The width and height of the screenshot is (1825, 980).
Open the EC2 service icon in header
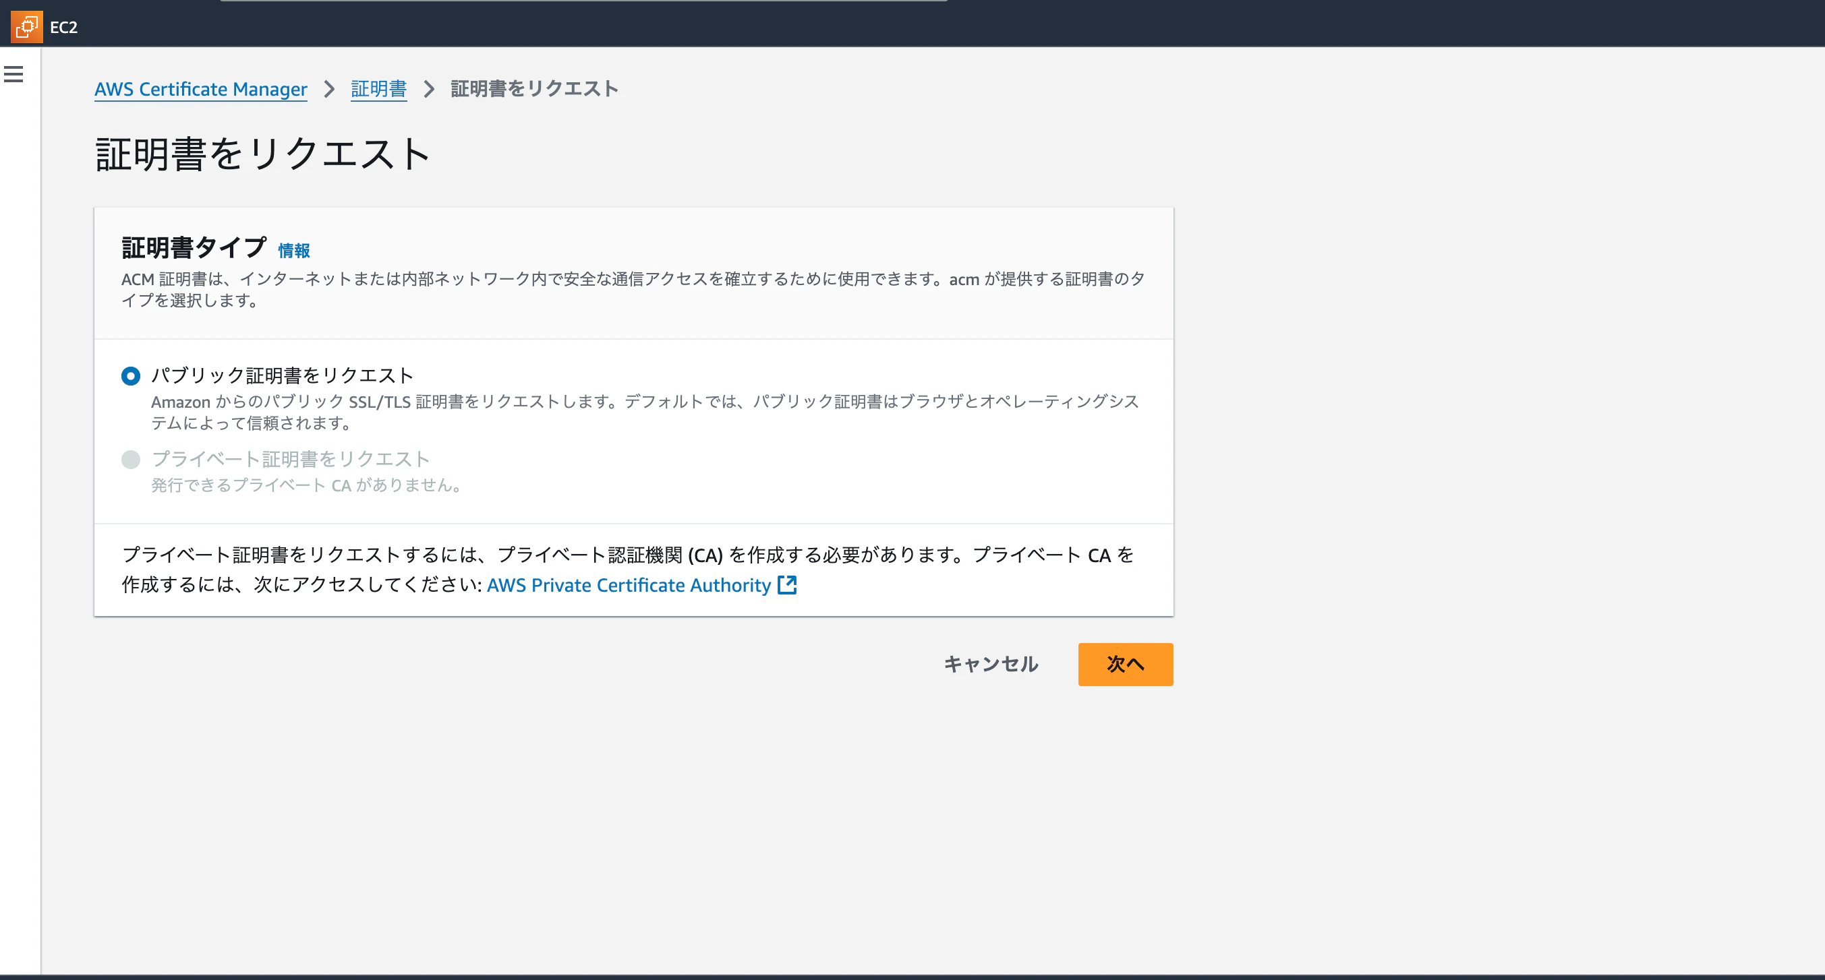pos(26,27)
